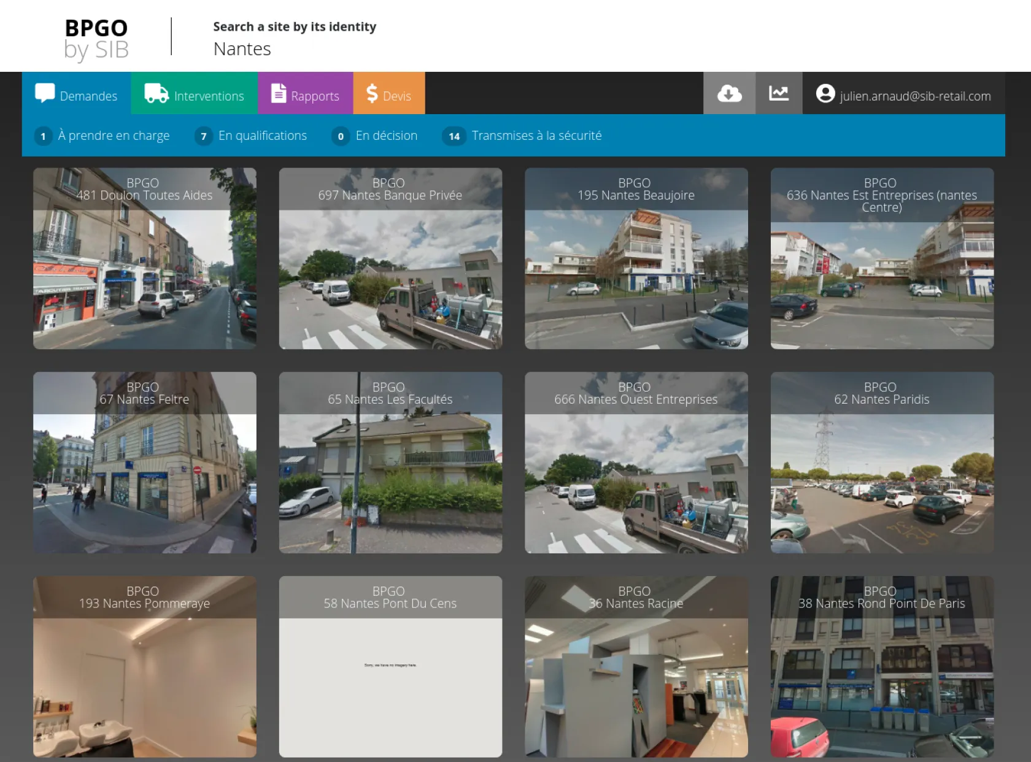Open the statistics chart icon

[x=779, y=93]
